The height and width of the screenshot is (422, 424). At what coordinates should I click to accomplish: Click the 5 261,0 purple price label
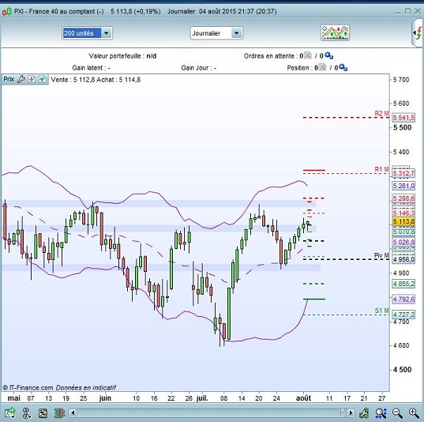(x=403, y=186)
